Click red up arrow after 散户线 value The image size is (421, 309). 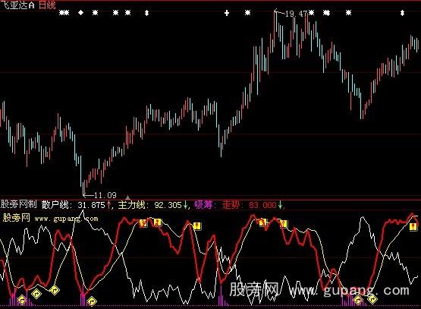[x=108, y=205]
